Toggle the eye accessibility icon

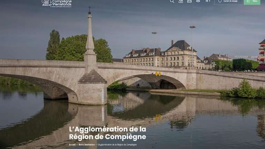click(198, 1)
